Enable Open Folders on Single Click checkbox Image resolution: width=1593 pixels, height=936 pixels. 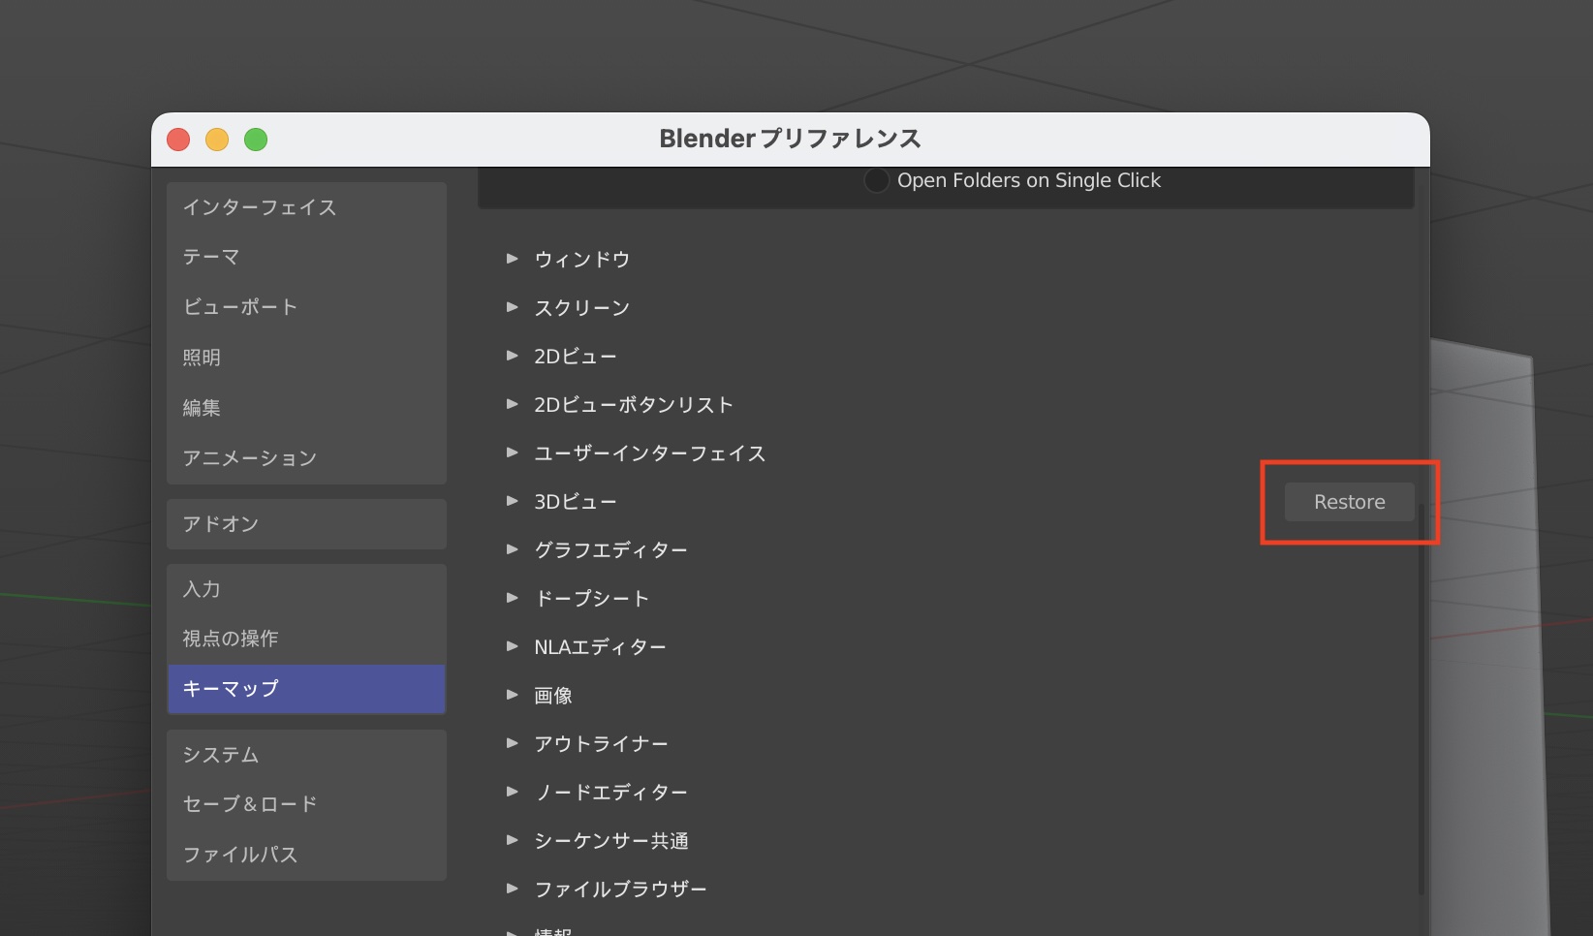[876, 181]
